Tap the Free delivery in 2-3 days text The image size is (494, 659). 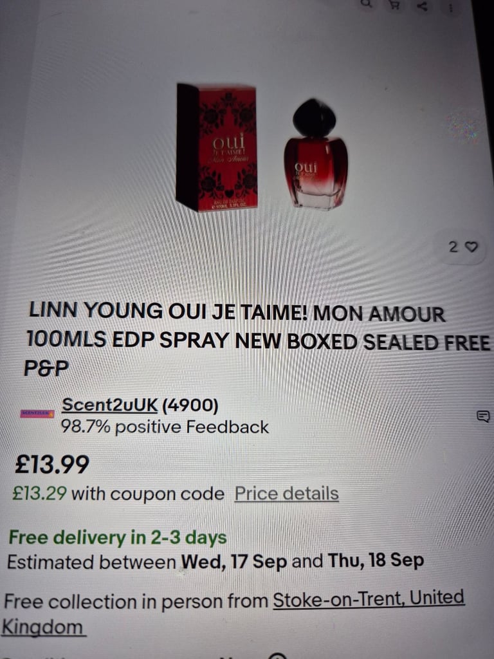[118, 537]
